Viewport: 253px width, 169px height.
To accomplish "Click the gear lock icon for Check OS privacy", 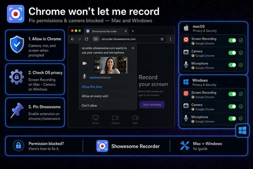I will click(x=17, y=77).
